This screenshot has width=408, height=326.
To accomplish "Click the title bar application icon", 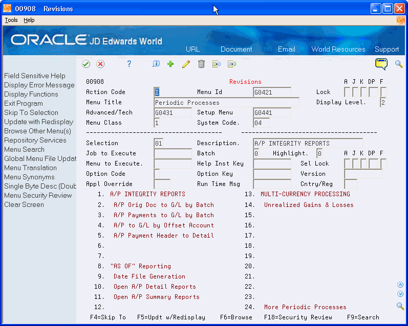I will pos(7,9).
